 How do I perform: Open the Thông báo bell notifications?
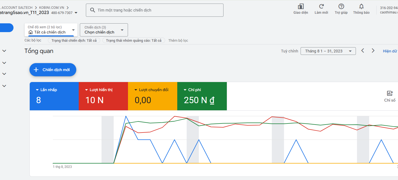pyautogui.click(x=361, y=7)
